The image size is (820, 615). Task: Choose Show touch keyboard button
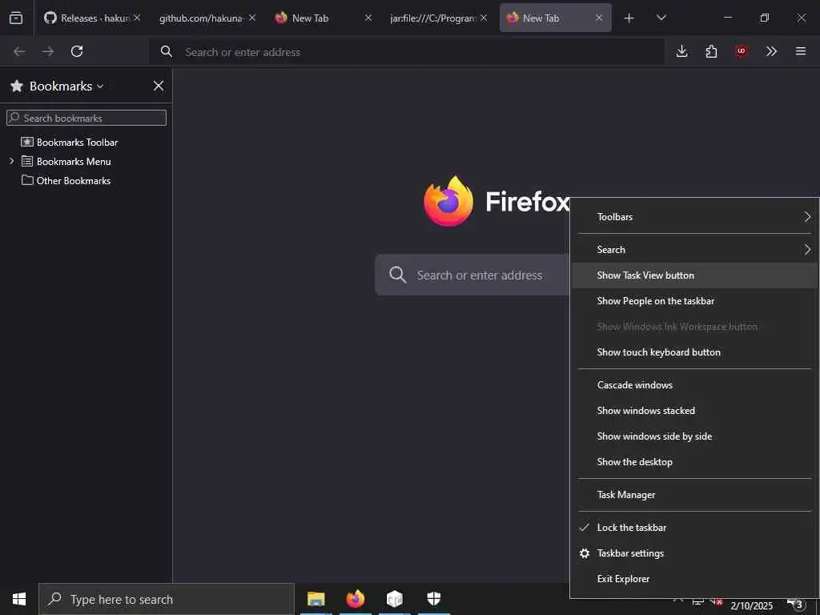694,352
